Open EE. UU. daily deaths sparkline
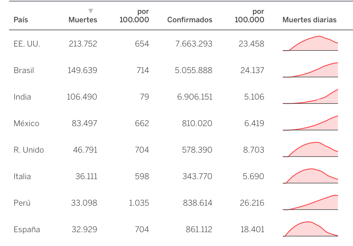This screenshot has width=353, height=246. click(310, 43)
